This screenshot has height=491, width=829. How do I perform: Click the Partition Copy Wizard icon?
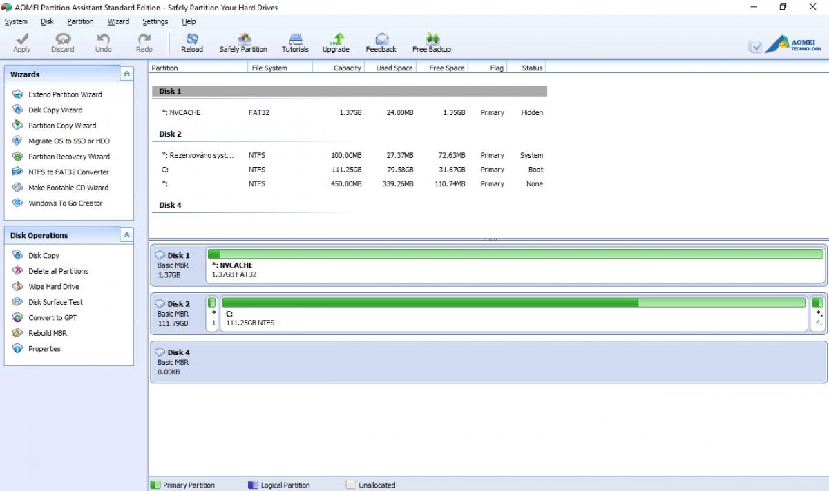pyautogui.click(x=18, y=126)
